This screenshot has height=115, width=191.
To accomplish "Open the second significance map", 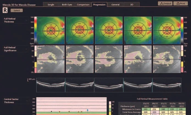I will point(80,59).
